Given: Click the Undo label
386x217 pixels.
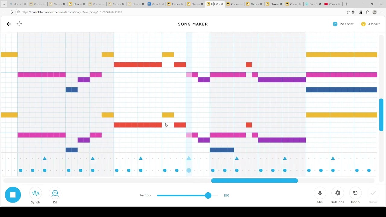Looking at the screenshot, I should pyautogui.click(x=355, y=202).
